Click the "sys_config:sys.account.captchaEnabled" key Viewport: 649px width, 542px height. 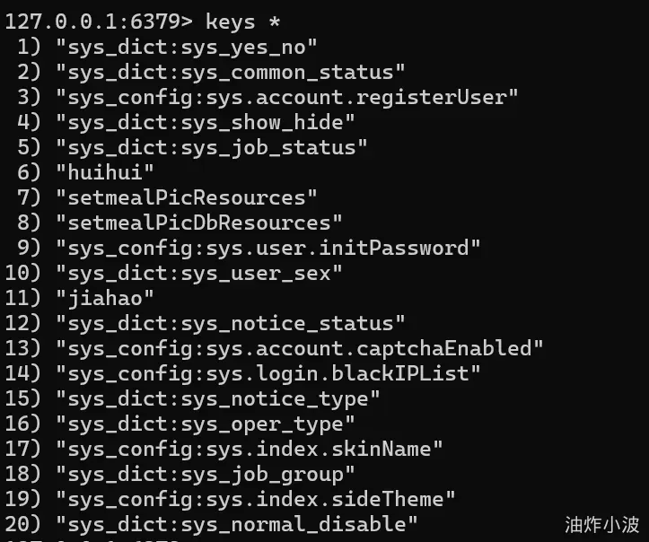300,347
